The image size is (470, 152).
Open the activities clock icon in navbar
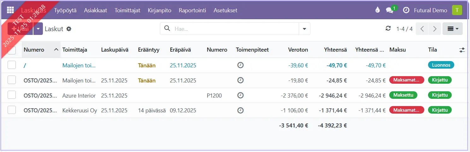(406, 10)
